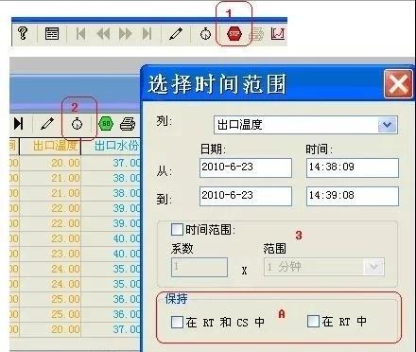Open the 范围 dropdown showing 1 分钟

point(324,267)
